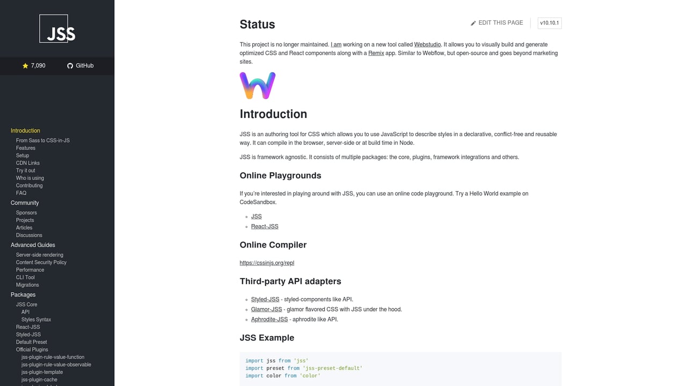The height and width of the screenshot is (386, 687).
Task: Visit the https://cssinjs.org/repl compiler link
Action: point(267,263)
